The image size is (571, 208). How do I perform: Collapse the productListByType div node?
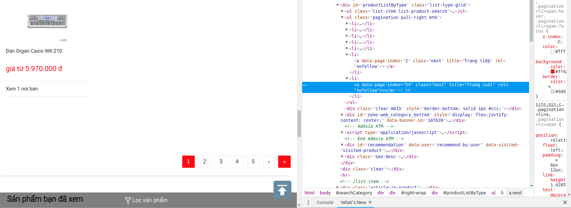point(337,5)
